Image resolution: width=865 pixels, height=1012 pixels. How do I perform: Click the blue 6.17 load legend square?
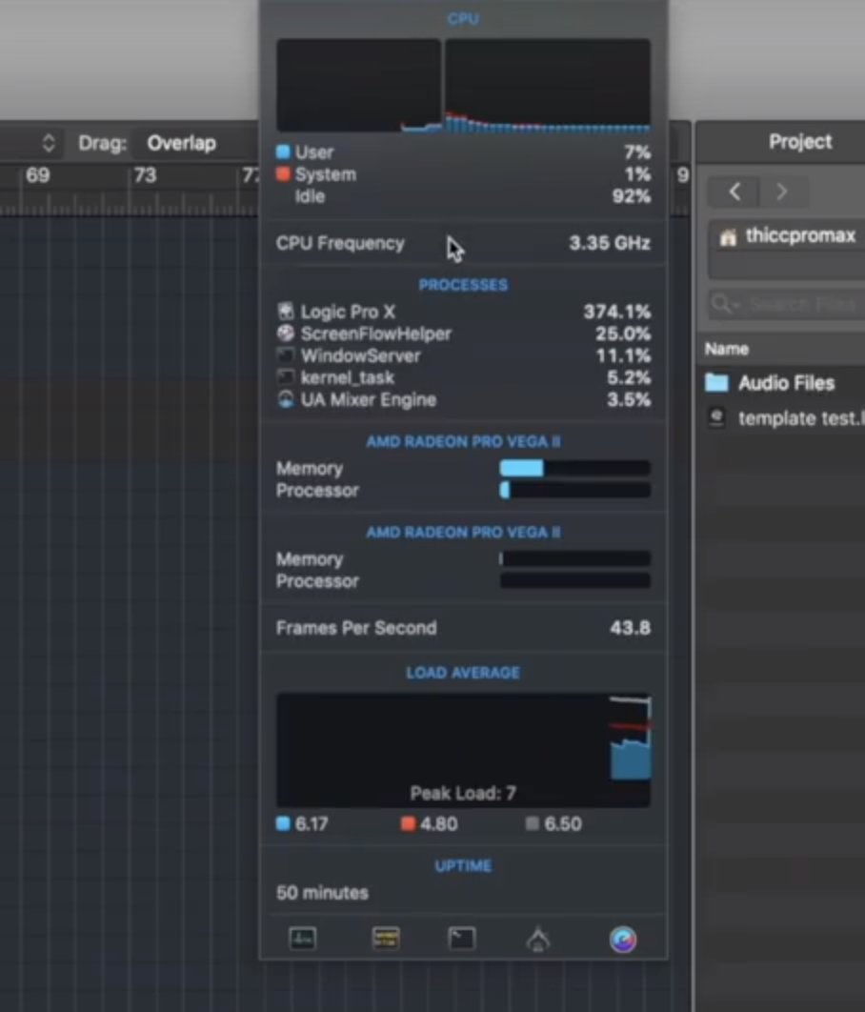coord(283,823)
